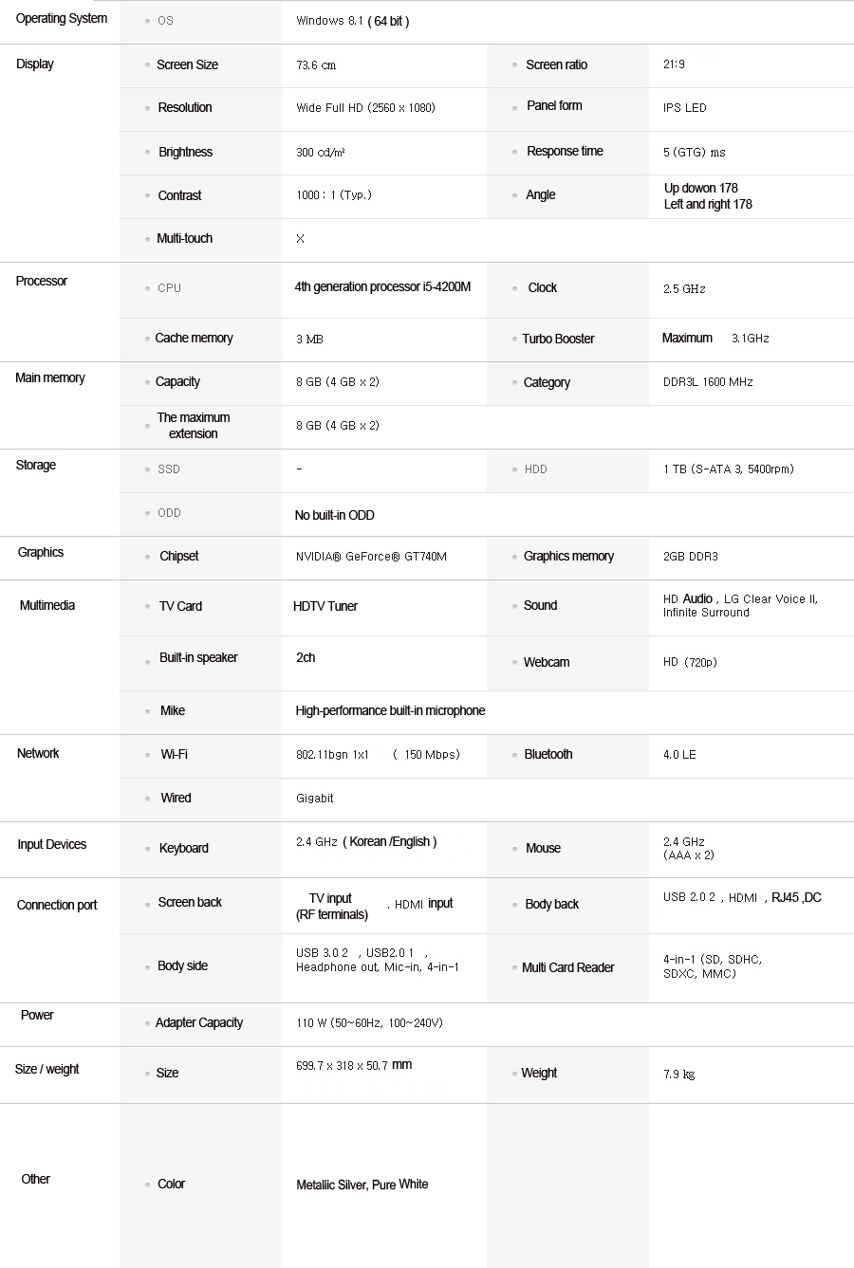Select the DDR3L 1600 MHz value
This screenshot has width=854, height=1268.
click(x=708, y=382)
